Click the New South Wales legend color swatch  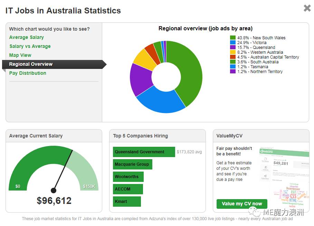(233, 38)
